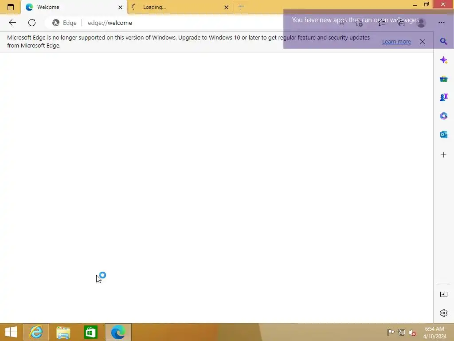This screenshot has width=454, height=341.
Task: Open the clock showing 6:54 AM
Action: tap(434, 333)
